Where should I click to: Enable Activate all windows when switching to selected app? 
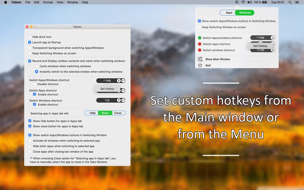tap(30, 141)
